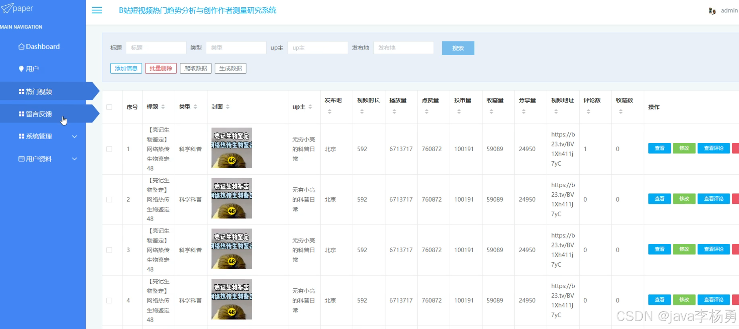This screenshot has height=329, width=739.
Task: Tick the select-all checkbox in table header
Action: [109, 107]
